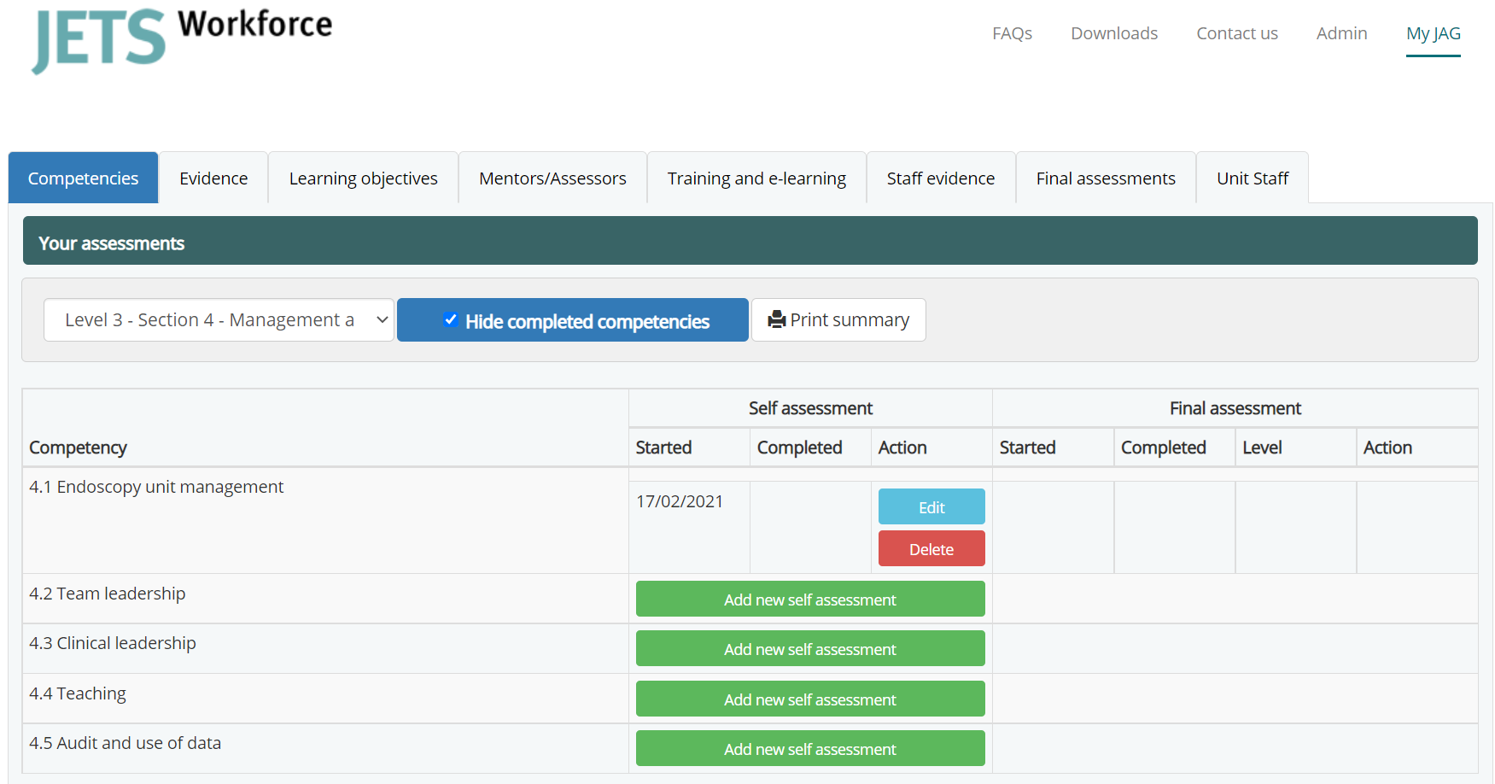
Task: Add new self assessment for Teaching
Action: click(x=809, y=699)
